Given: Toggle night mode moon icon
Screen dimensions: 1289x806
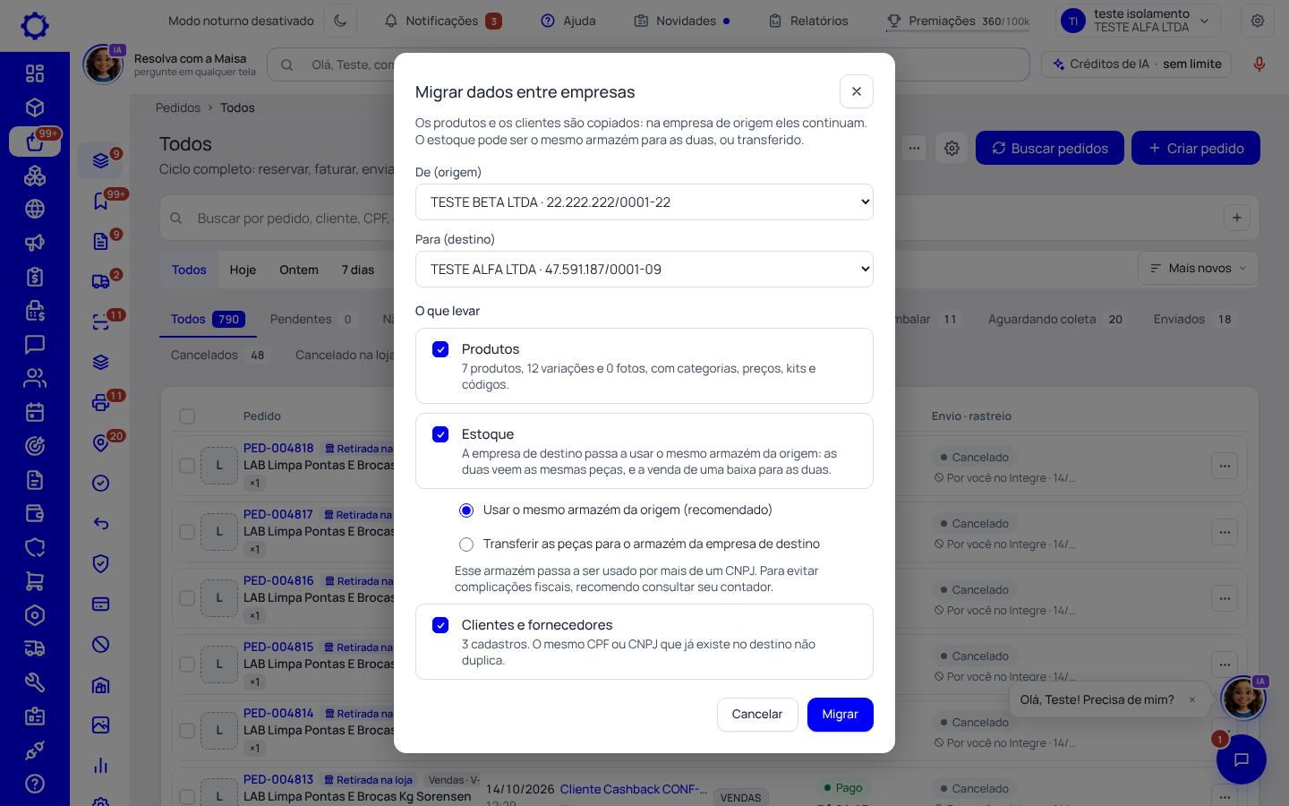Looking at the screenshot, I should [x=340, y=21].
